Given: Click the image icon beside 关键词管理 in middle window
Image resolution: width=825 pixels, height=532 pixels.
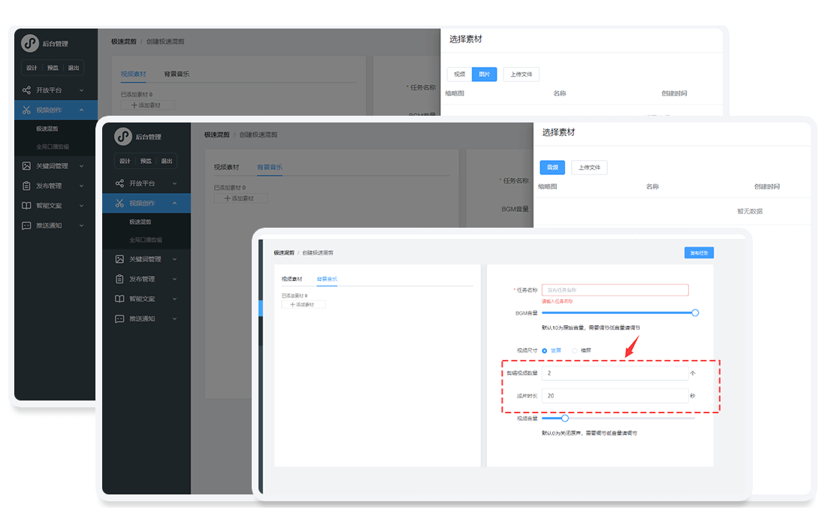Looking at the screenshot, I should (x=119, y=259).
